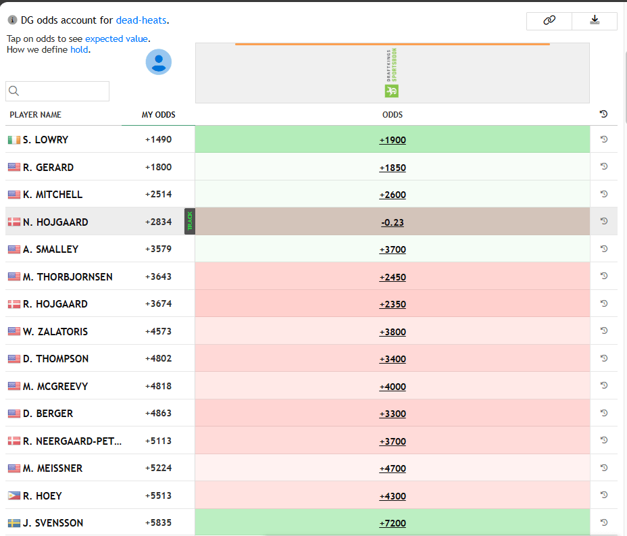This screenshot has height=536, width=627.
Task: Click J. Svensson's +7200 odds
Action: 393,523
